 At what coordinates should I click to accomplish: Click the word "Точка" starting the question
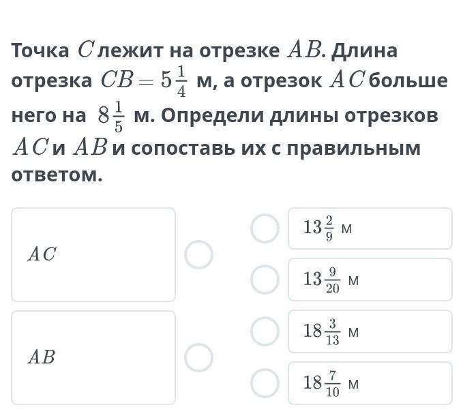(40, 50)
